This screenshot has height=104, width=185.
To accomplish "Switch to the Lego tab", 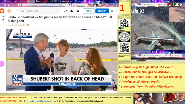I will pos(70,1).
